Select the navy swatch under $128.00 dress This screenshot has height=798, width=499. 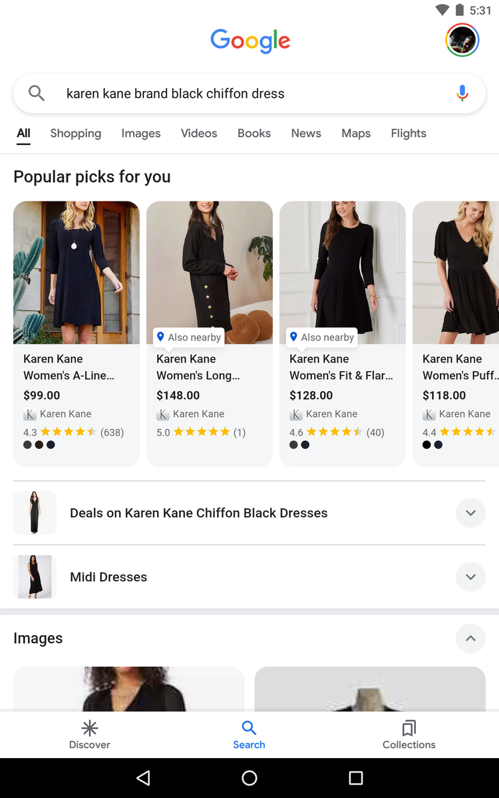(x=305, y=445)
